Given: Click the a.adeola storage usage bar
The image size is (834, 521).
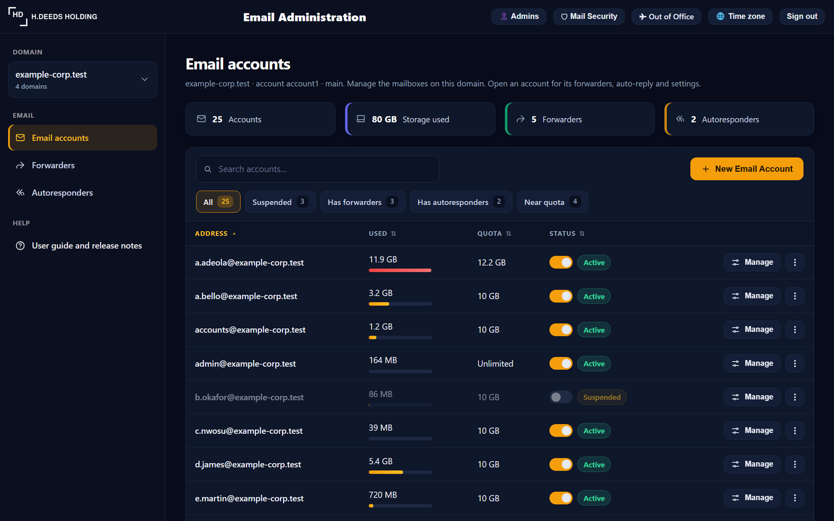Looking at the screenshot, I should click(400, 270).
